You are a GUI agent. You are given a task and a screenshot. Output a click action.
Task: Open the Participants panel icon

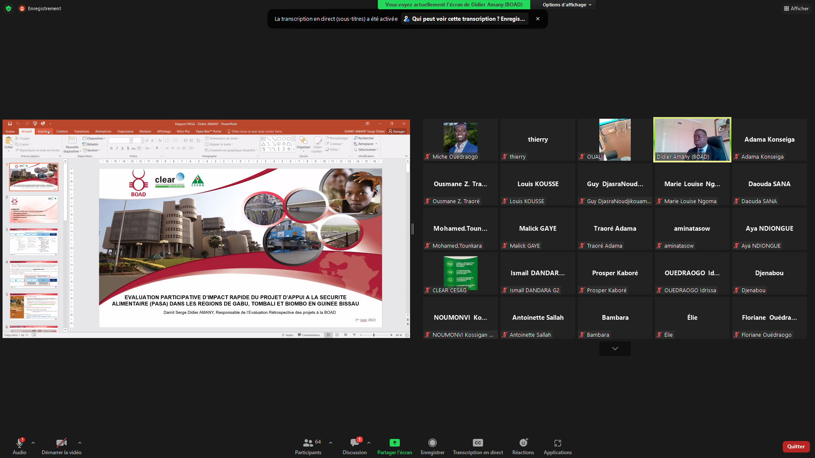pos(308,443)
